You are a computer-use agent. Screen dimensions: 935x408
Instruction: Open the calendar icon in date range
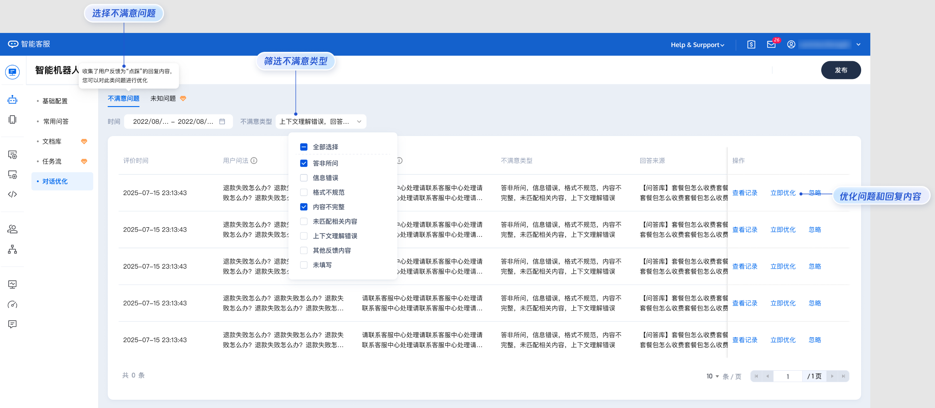222,121
